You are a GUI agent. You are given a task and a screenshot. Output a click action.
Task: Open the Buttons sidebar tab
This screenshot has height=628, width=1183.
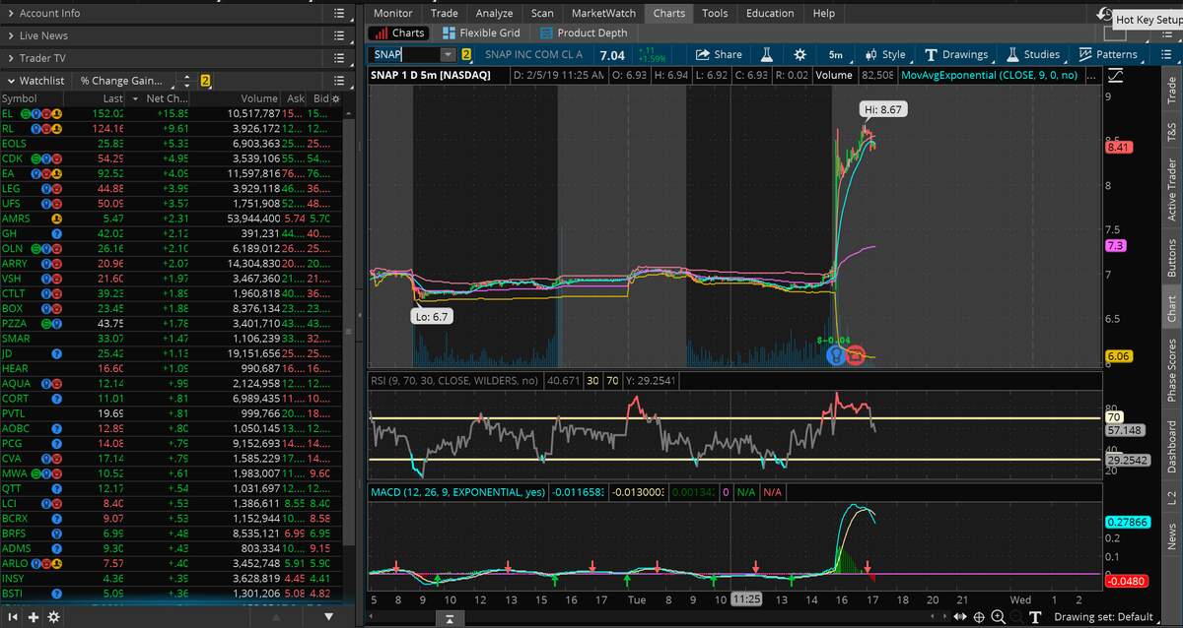[x=1171, y=258]
